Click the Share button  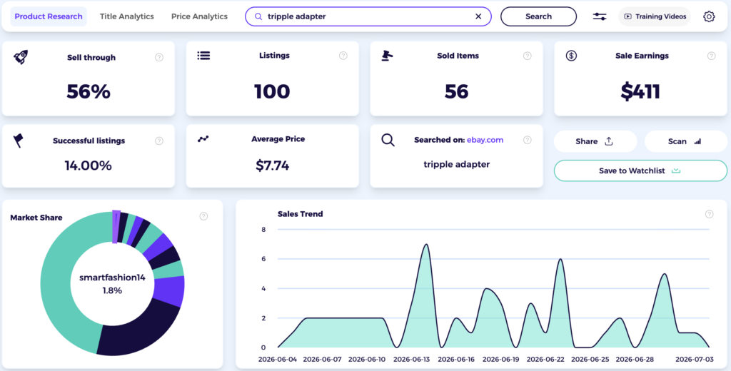point(595,141)
